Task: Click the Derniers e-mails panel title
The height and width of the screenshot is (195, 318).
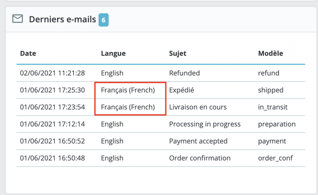Action: [x=62, y=19]
